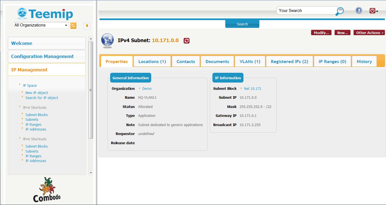Click the IPv4 Subnet globe icon
386x205 pixels.
pos(108,41)
